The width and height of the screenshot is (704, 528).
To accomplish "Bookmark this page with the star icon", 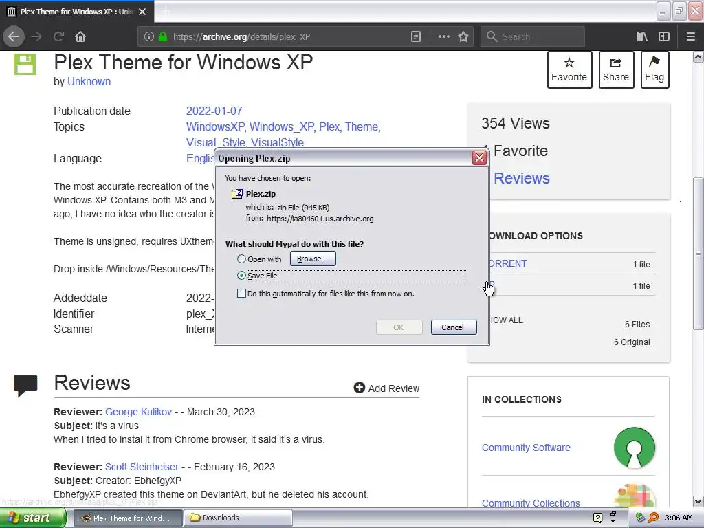I will tap(463, 37).
